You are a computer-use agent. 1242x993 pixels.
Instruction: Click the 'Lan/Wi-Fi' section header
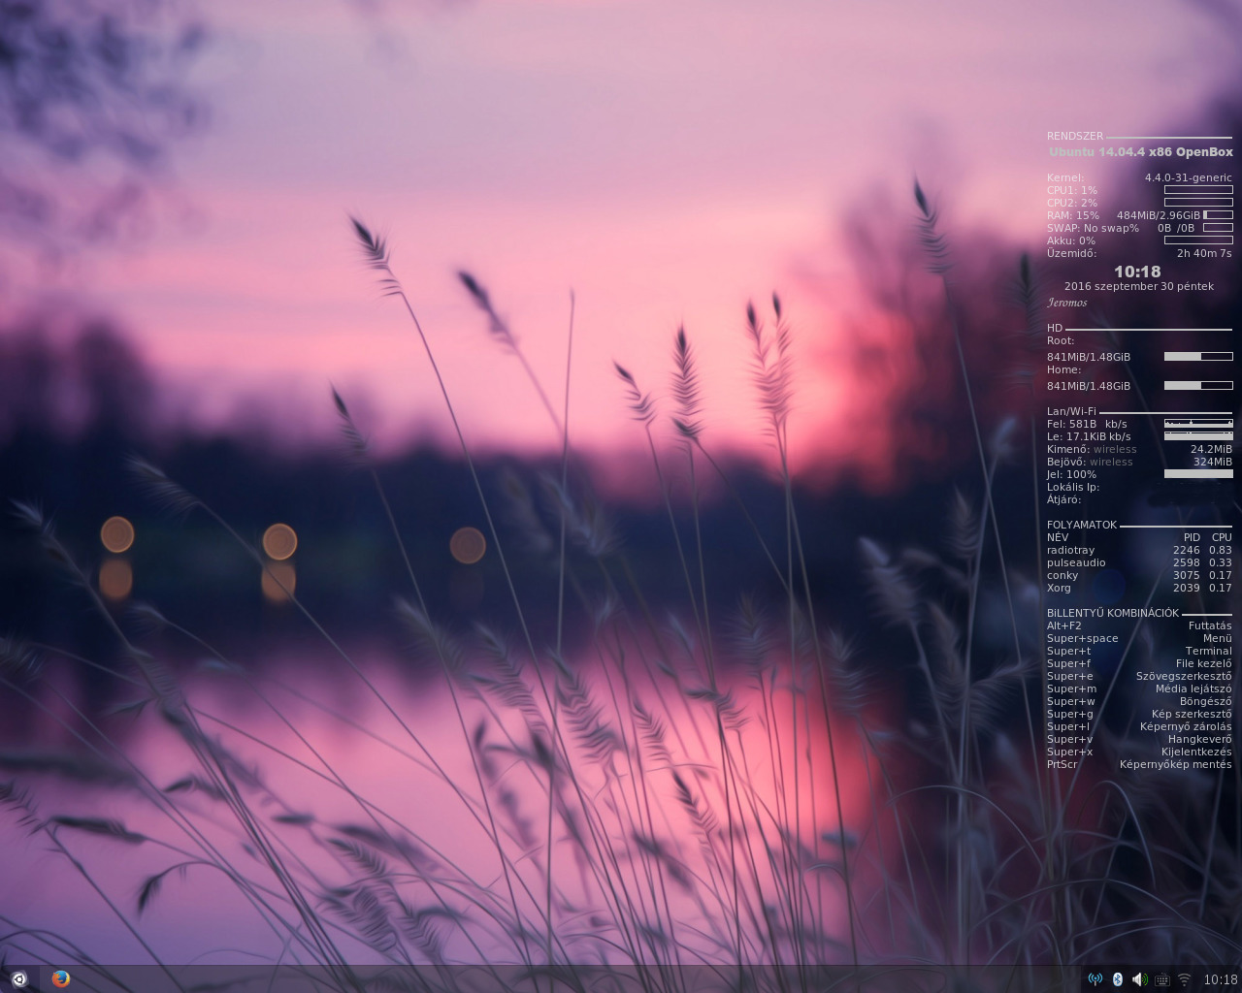point(1071,412)
